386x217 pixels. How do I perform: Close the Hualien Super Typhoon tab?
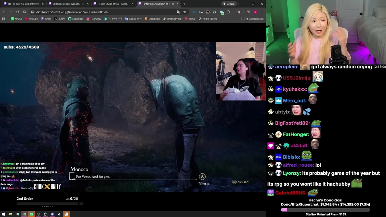pos(87,4)
